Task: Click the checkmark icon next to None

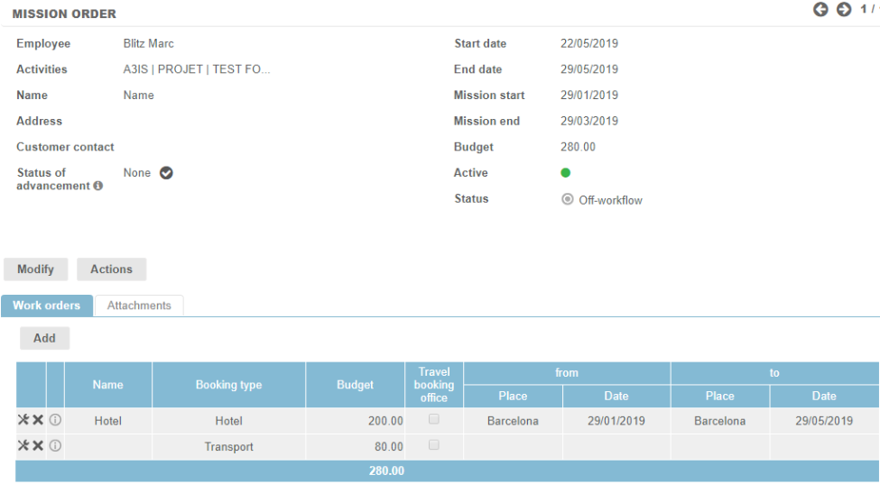Action: 166,173
